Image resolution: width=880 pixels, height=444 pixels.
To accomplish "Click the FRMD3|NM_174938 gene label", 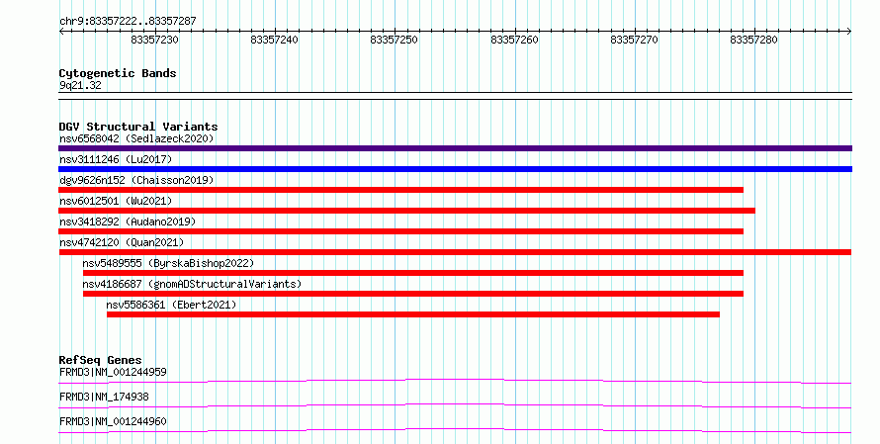I will (x=104, y=397).
